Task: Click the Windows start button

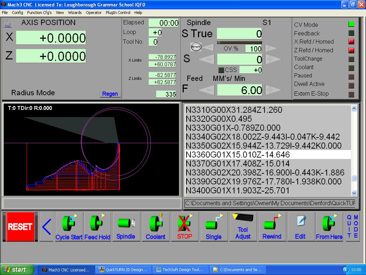Action: click(17, 270)
